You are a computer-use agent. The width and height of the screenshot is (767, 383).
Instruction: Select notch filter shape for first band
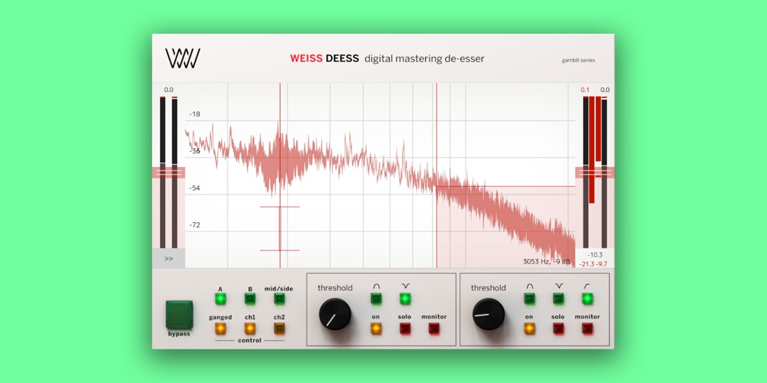tap(405, 299)
